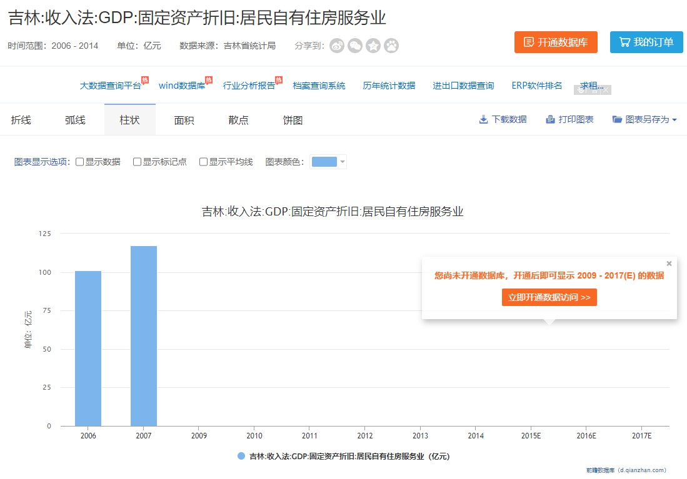Click the orange 开通数据库 button

coord(556,42)
